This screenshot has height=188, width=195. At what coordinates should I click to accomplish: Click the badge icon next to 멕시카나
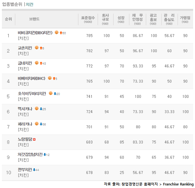pos(37,108)
